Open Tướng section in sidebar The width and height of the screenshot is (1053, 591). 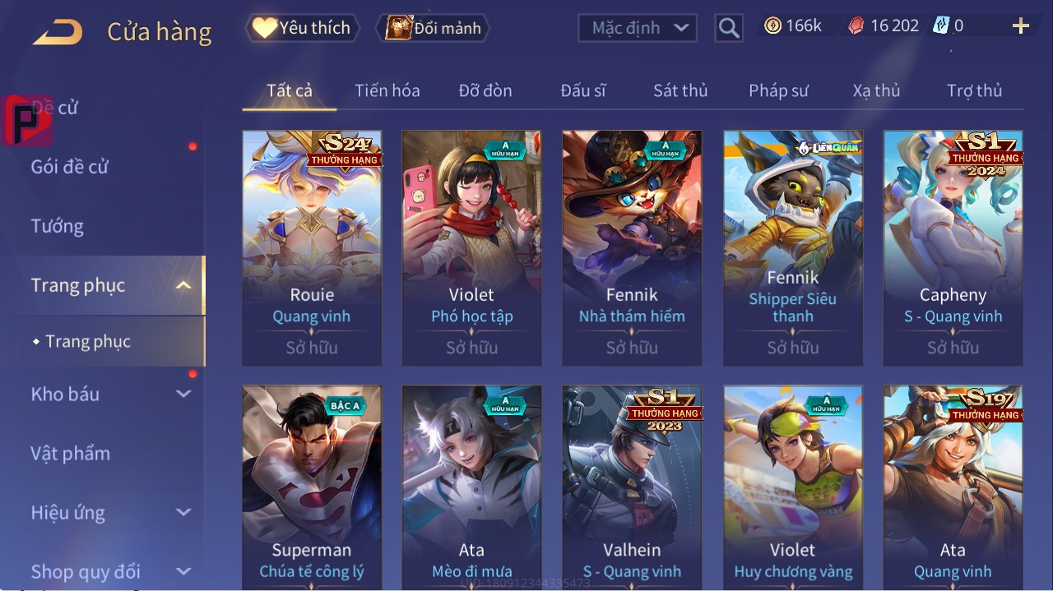(58, 226)
